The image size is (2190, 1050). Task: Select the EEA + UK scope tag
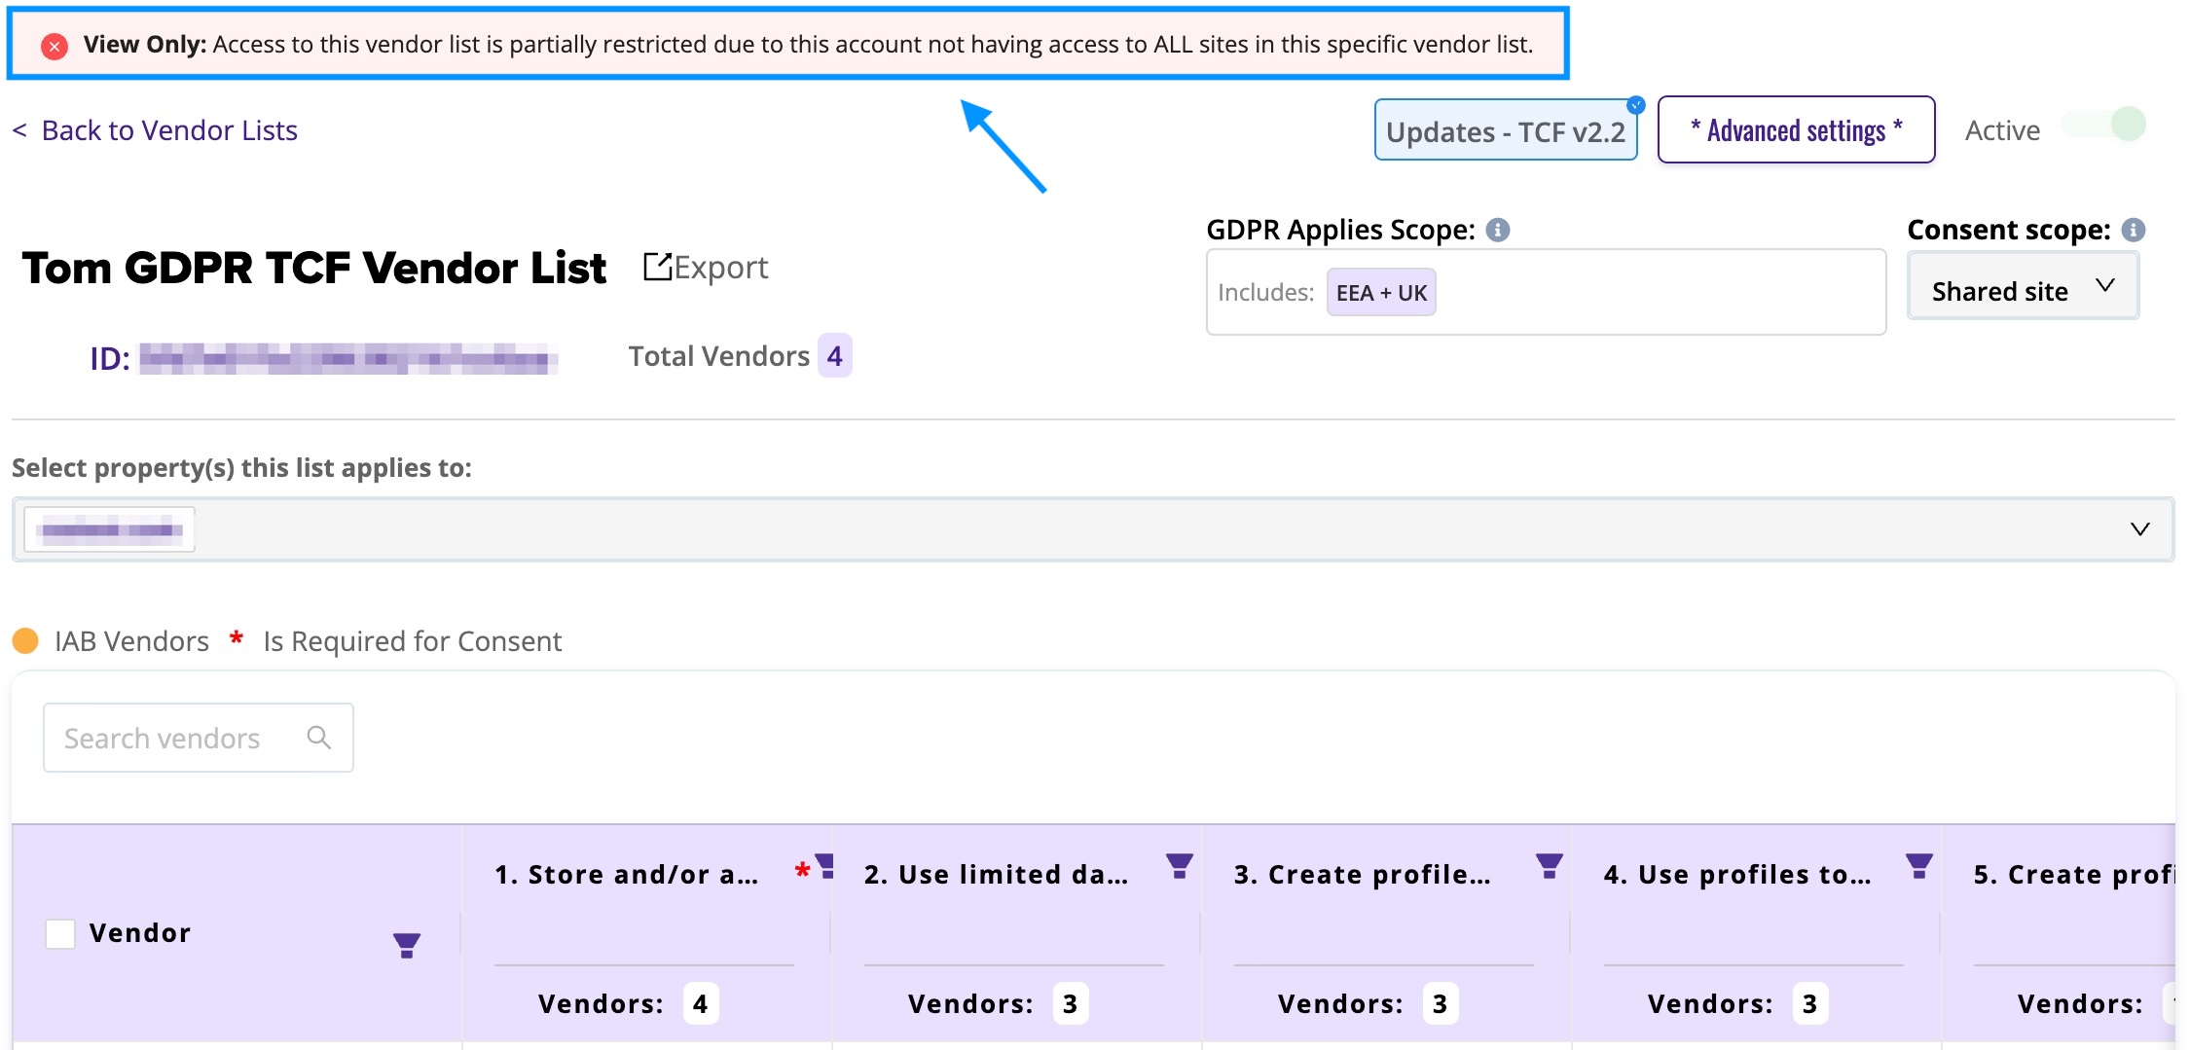(x=1380, y=293)
